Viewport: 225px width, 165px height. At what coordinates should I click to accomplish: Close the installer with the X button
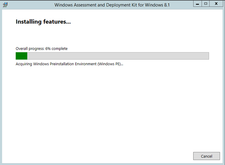click(216, 4)
